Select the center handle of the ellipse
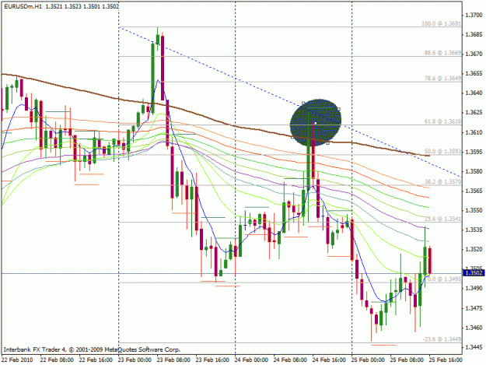This screenshot has width=486, height=365. [316, 123]
